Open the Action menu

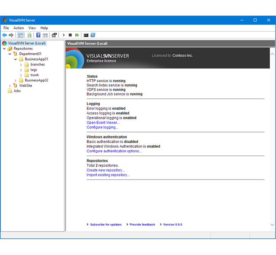19,28
